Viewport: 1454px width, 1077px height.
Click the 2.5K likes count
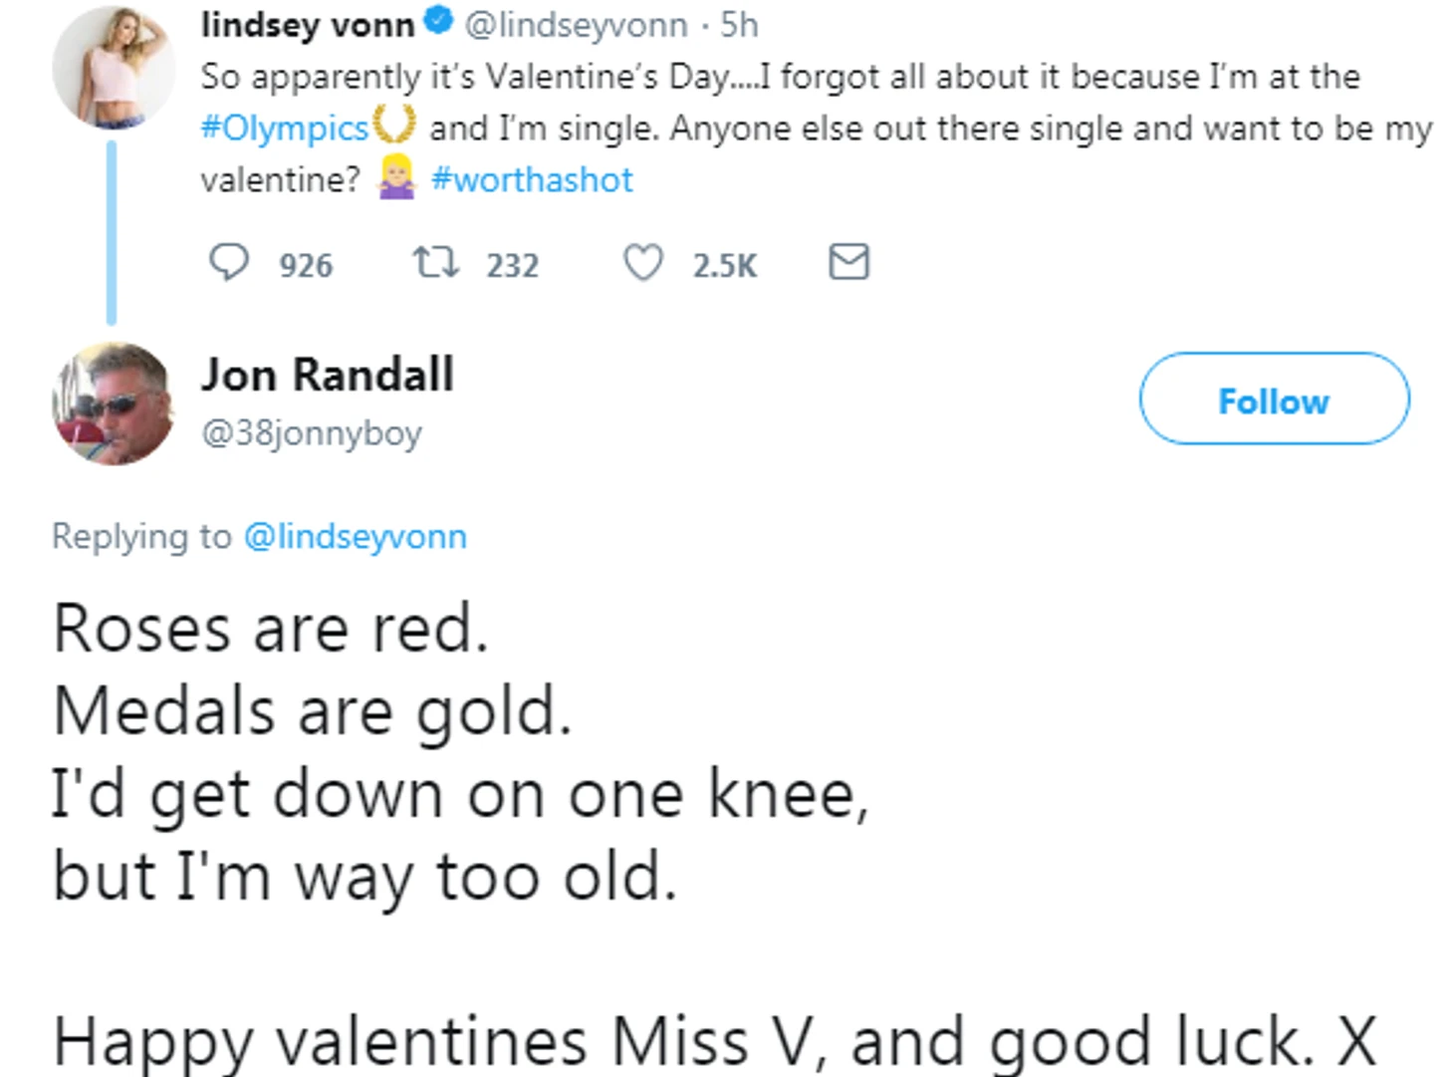(x=724, y=265)
